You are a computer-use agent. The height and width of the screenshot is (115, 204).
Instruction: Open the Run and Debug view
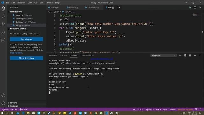pos(3,32)
